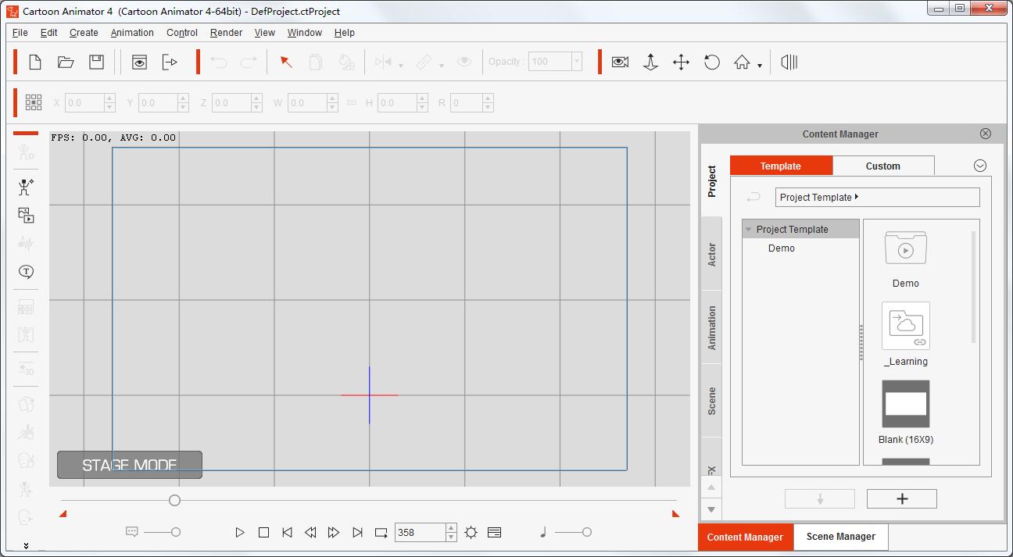
Task: Switch to the Template tab
Action: coord(781,166)
